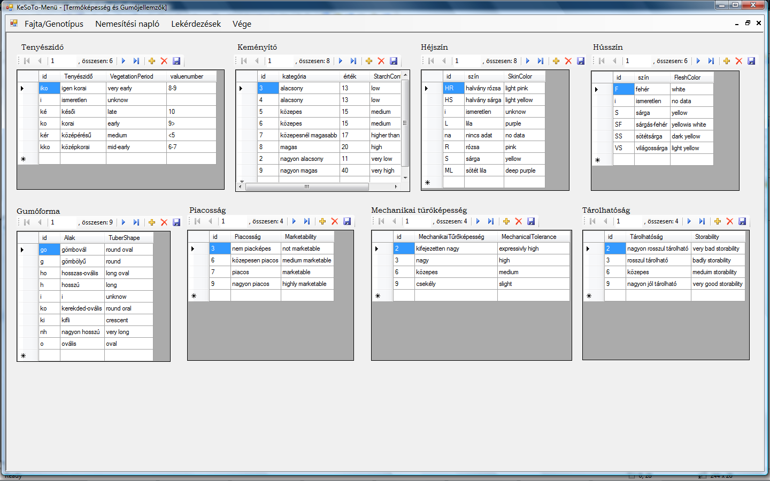Open the Nemesítési napló menu
This screenshot has height=481, width=770.
(127, 24)
